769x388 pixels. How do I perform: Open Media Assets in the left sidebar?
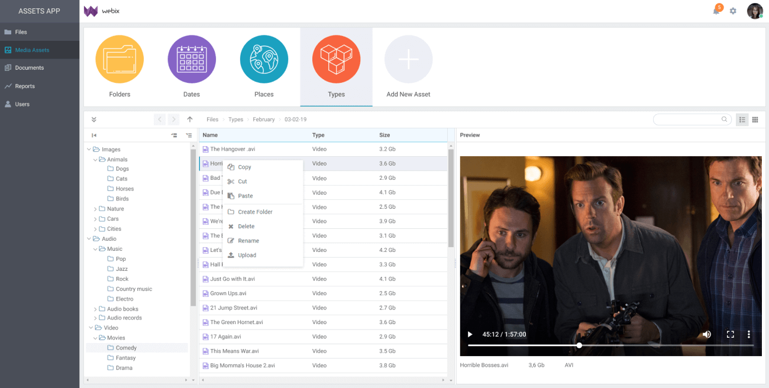click(40, 50)
